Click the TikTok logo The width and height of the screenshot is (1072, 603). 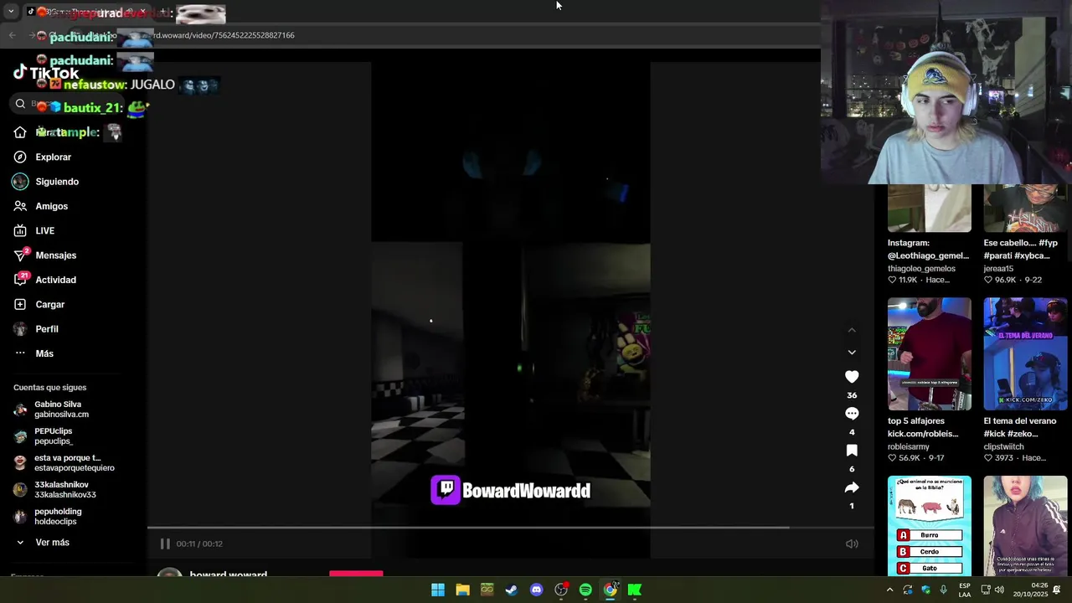(x=46, y=73)
